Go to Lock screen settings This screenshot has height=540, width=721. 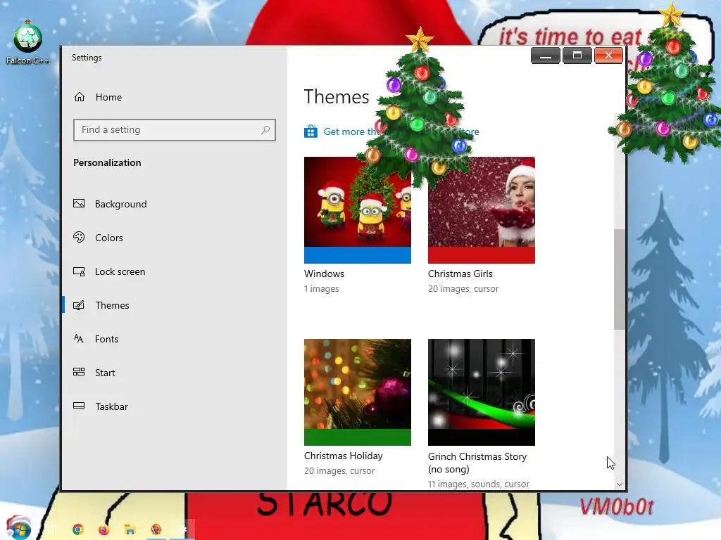pos(109,271)
